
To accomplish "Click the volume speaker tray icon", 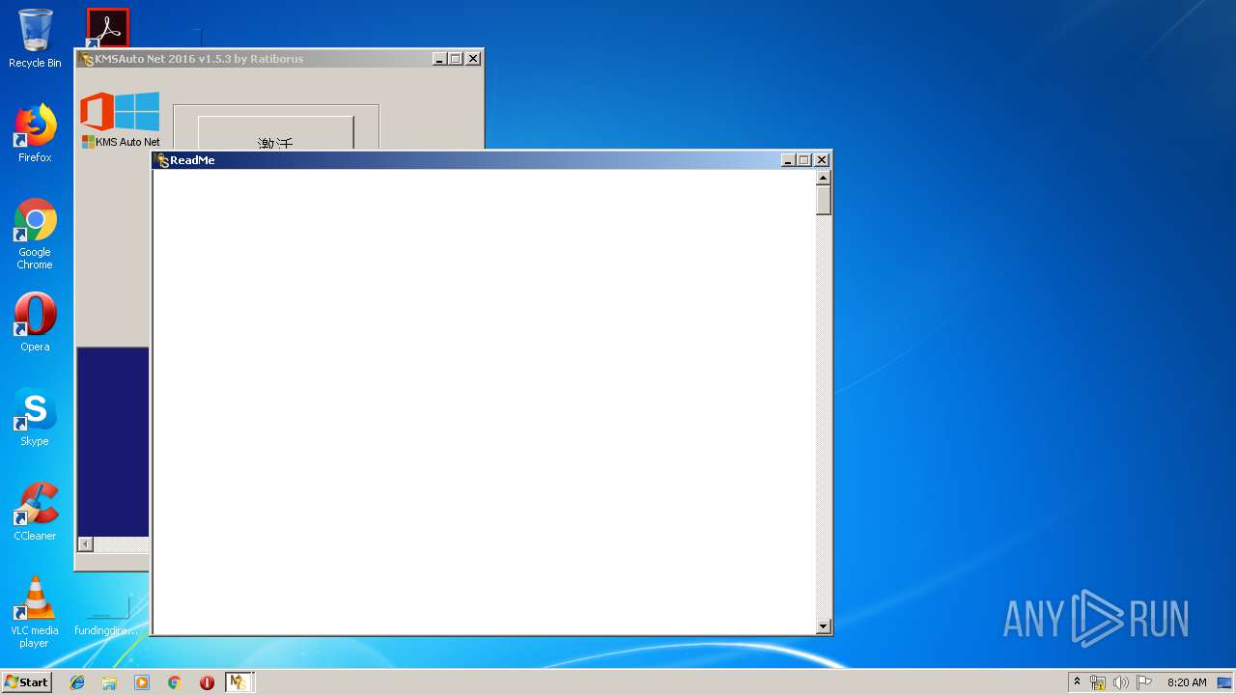I will tap(1120, 682).
